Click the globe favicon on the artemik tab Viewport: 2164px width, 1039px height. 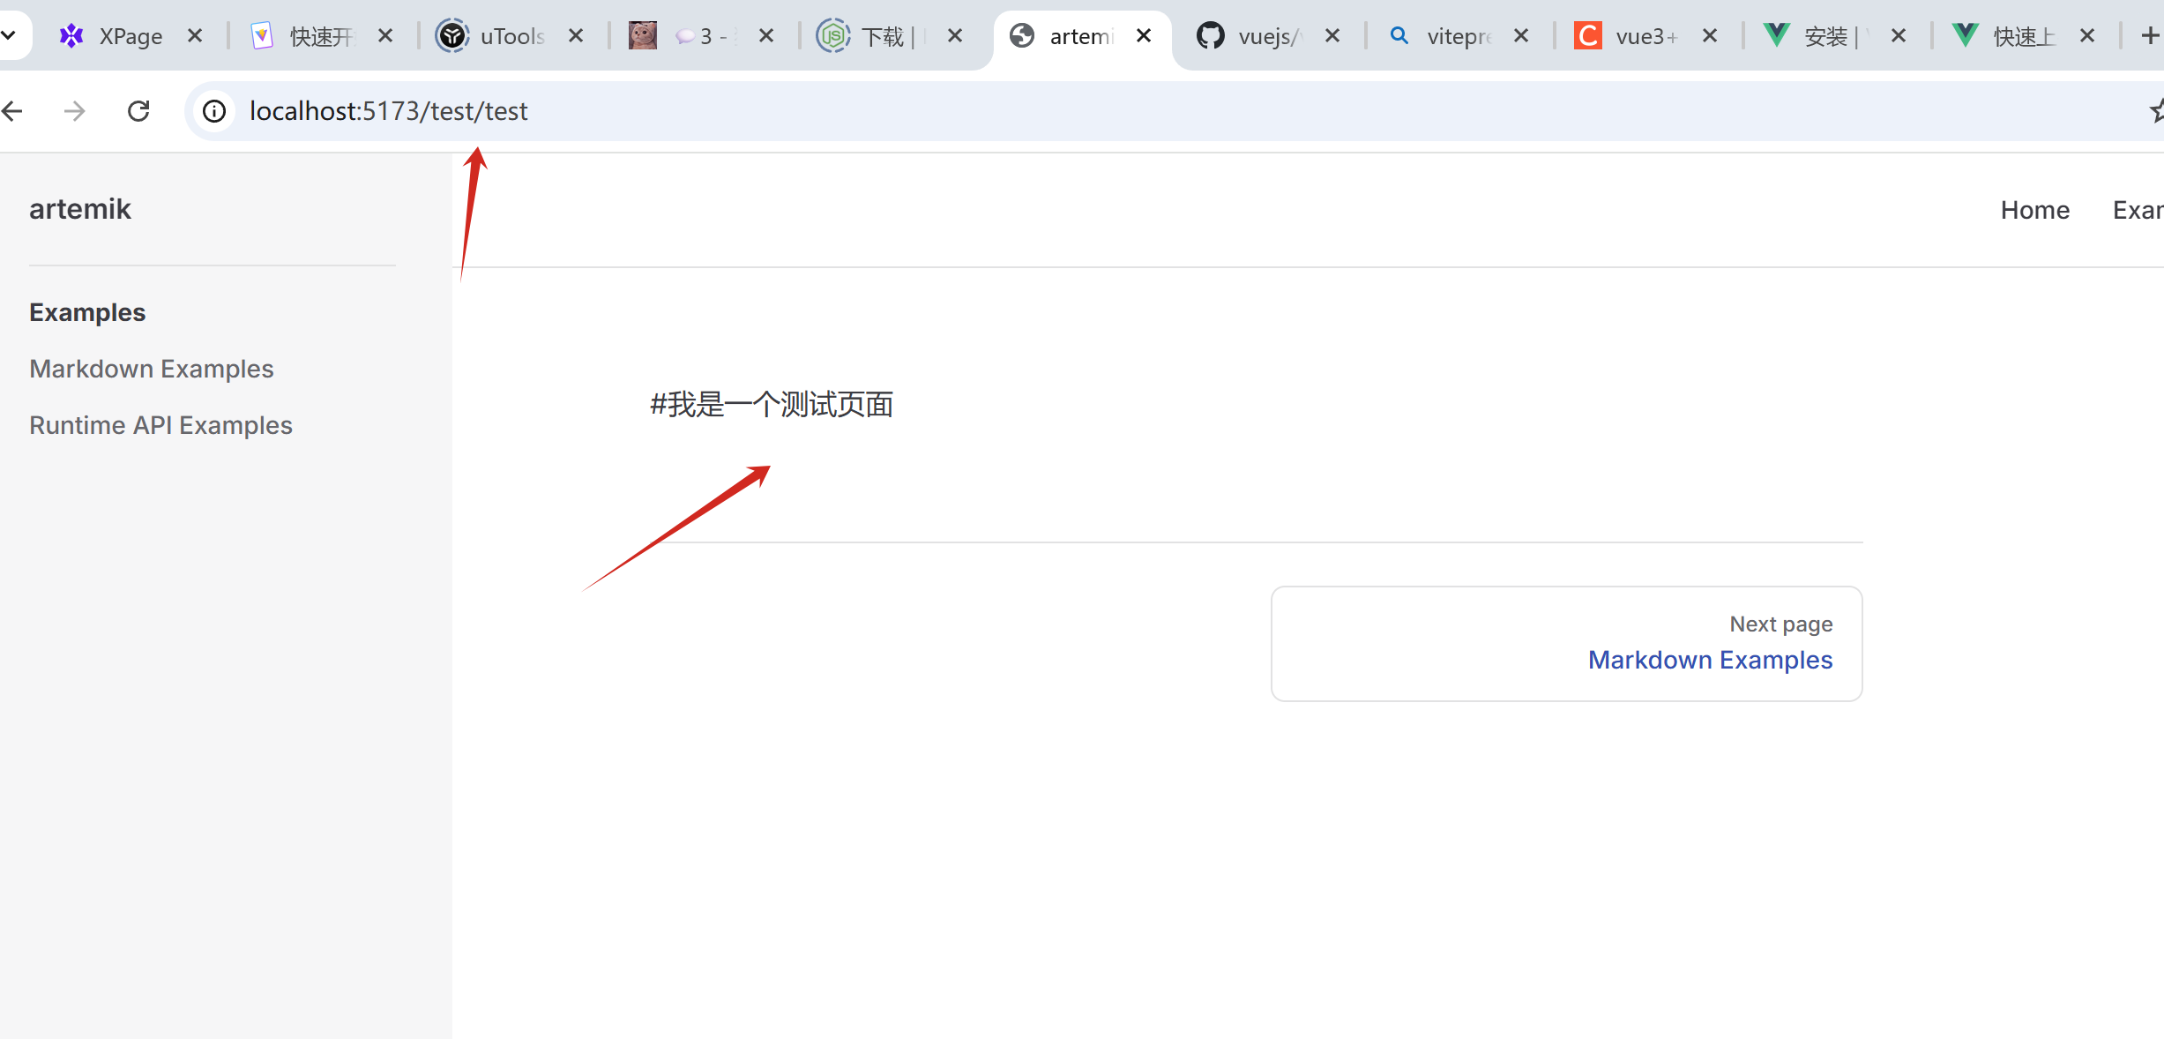(1021, 35)
